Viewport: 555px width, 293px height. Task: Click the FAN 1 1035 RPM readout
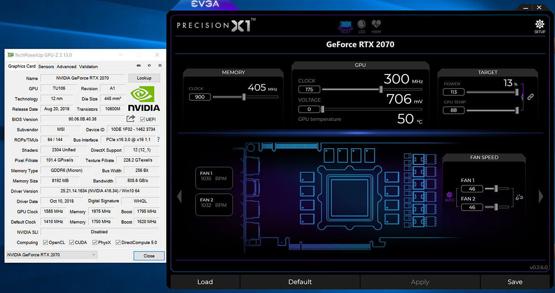214,178
